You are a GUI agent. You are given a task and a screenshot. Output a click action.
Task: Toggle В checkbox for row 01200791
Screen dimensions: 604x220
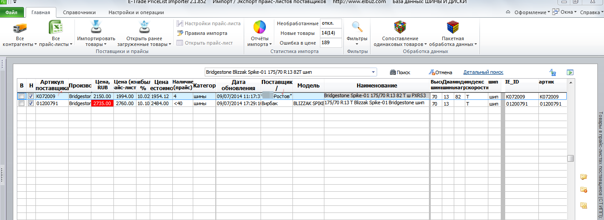21,103
